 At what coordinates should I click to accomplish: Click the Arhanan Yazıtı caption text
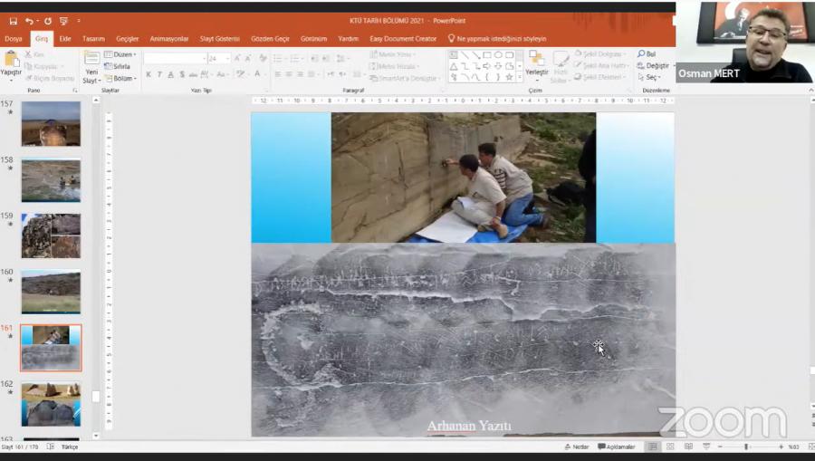[469, 426]
